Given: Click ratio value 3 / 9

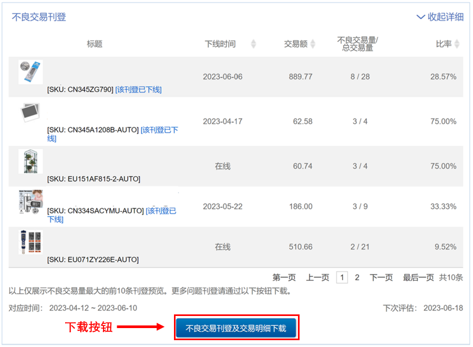Looking at the screenshot, I should click(x=360, y=207).
